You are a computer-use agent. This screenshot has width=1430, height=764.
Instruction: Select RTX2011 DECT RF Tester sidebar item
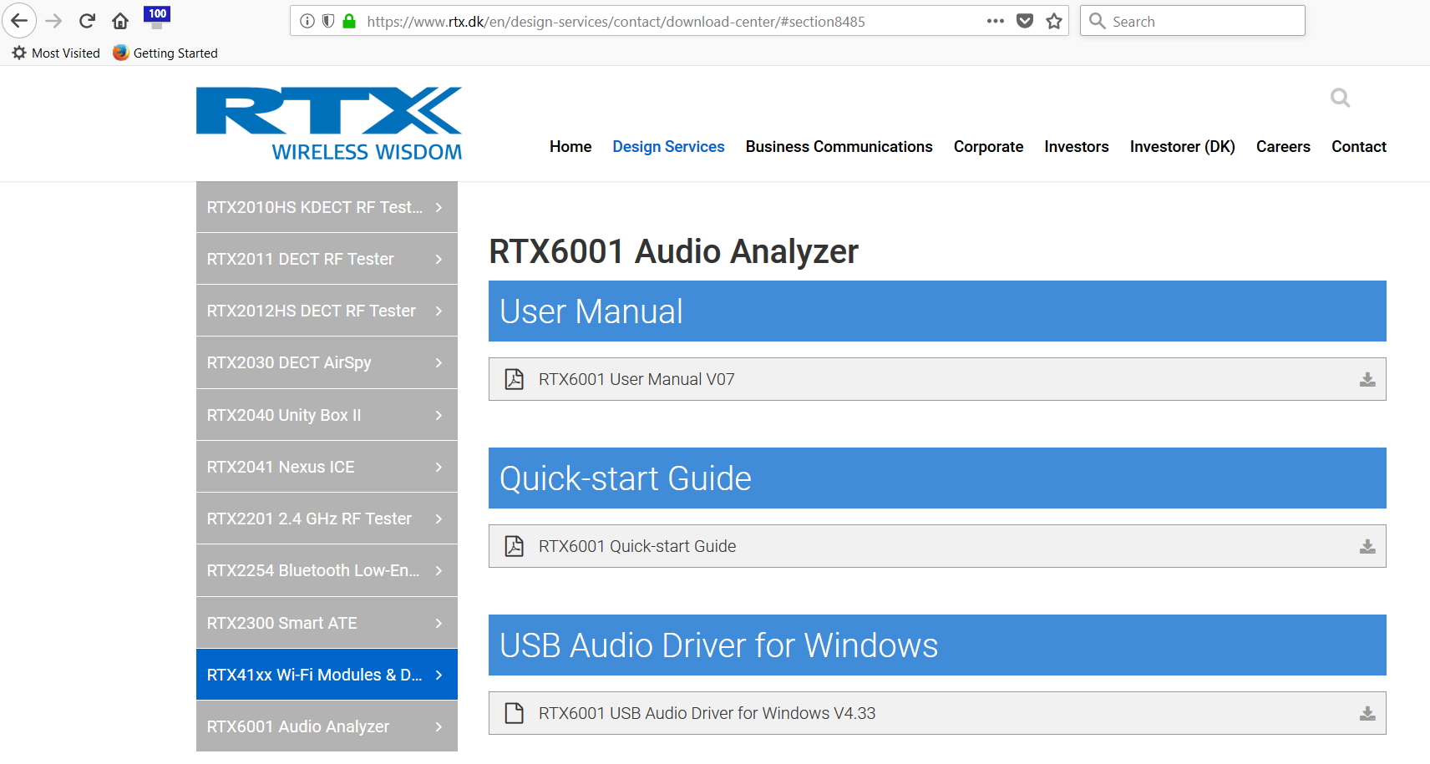pyautogui.click(x=327, y=259)
